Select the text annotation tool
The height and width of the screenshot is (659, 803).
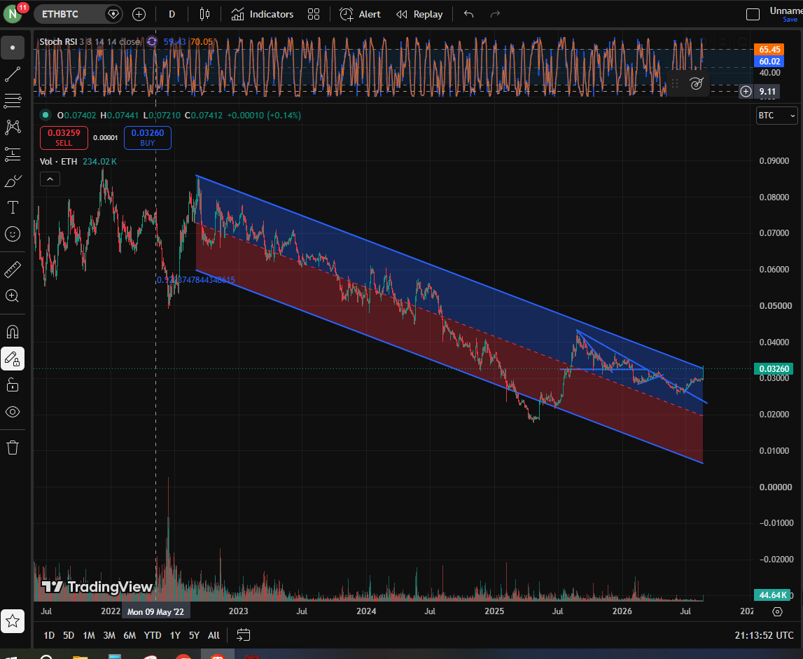[x=13, y=207]
